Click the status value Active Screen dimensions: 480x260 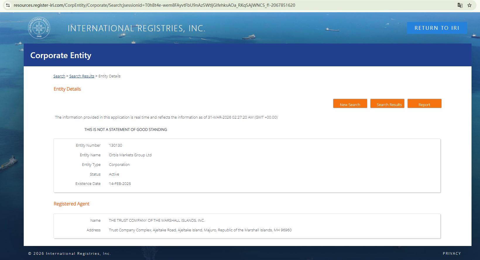pos(114,174)
